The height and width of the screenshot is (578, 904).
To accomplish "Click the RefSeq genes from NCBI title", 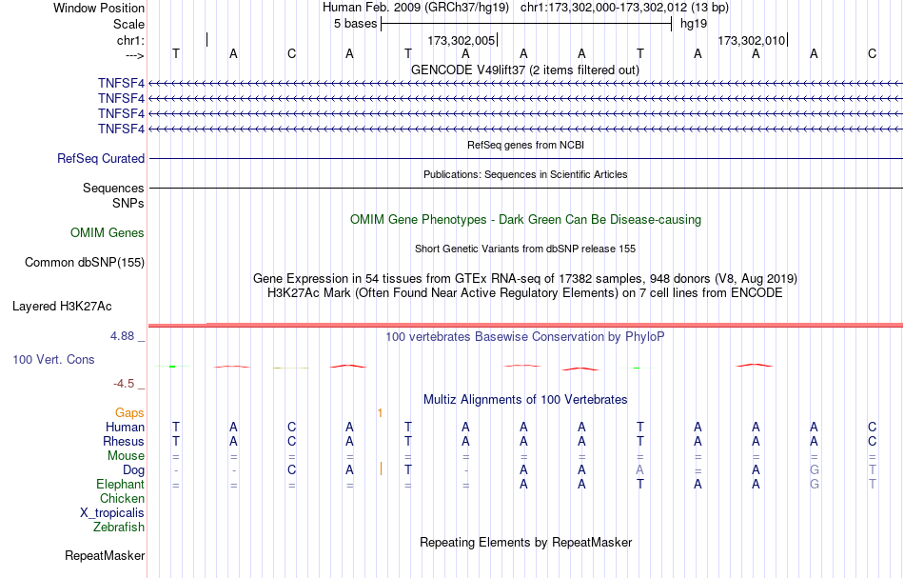I will coord(525,145).
